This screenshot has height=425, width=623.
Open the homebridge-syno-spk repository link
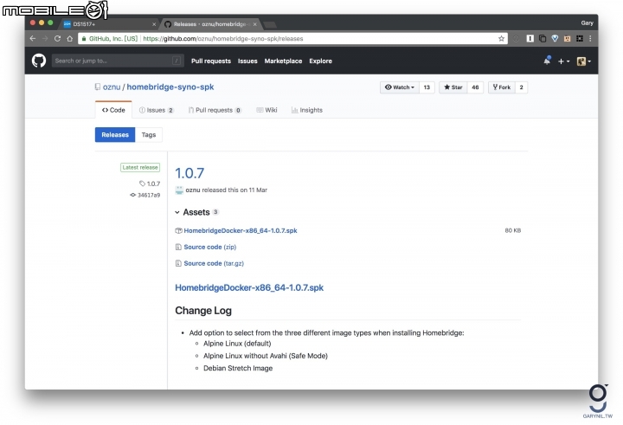coord(170,87)
